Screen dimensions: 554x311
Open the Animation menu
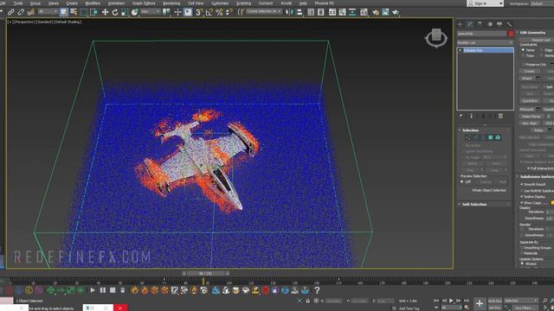coord(116,3)
